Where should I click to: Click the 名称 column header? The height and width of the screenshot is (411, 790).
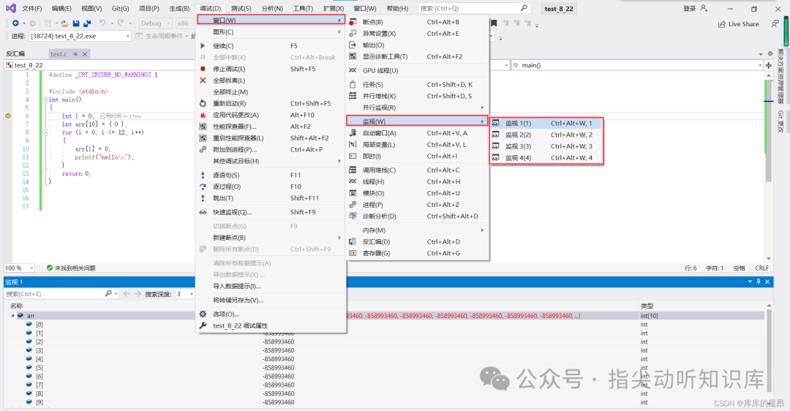16,306
